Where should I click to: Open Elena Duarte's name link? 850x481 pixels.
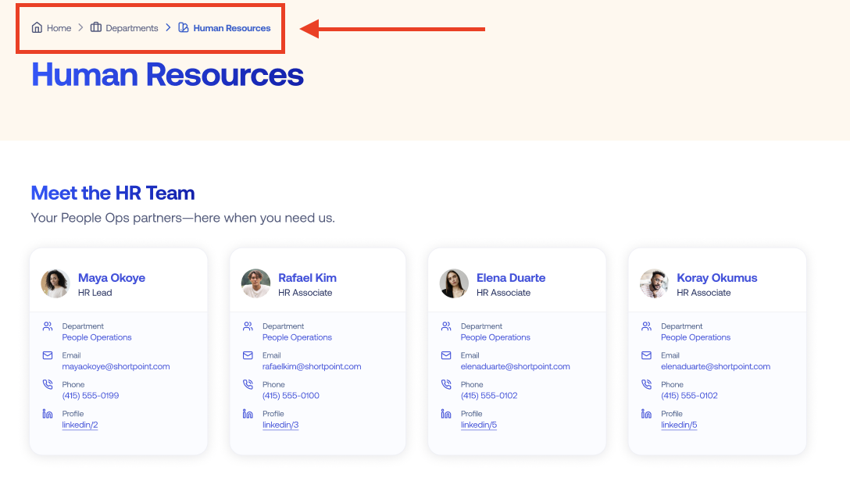511,278
